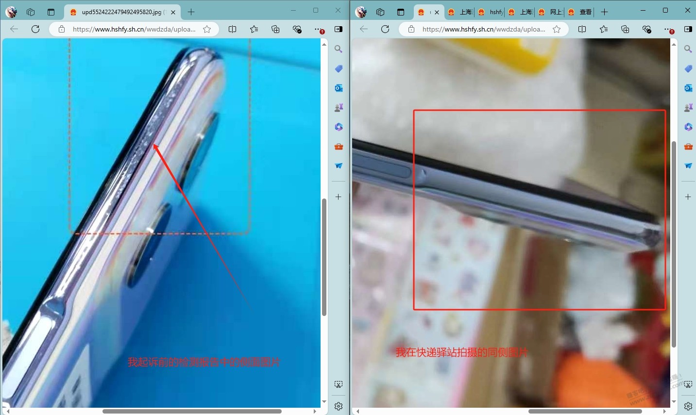The width and height of the screenshot is (696, 415).
Task: Open Browser essentials in left window
Action: 297,29
